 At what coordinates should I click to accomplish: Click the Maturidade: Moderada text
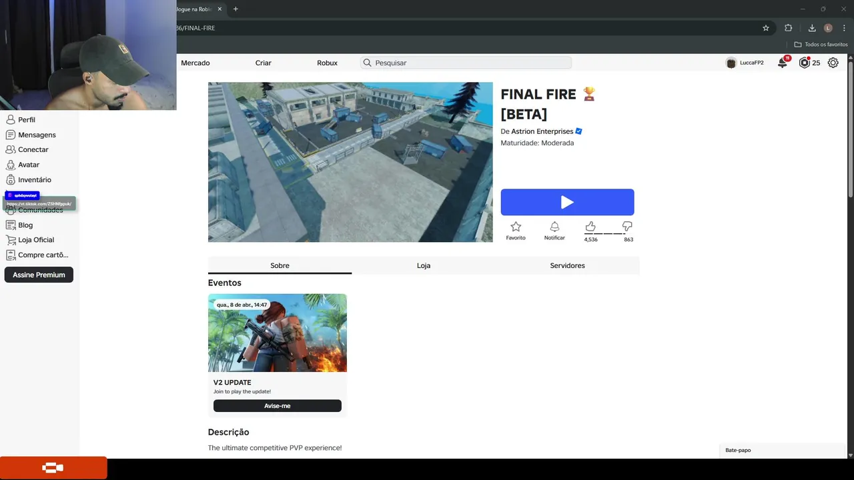pyautogui.click(x=537, y=143)
